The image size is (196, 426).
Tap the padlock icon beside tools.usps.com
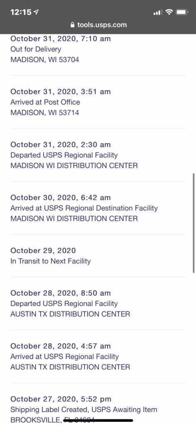(72, 25)
